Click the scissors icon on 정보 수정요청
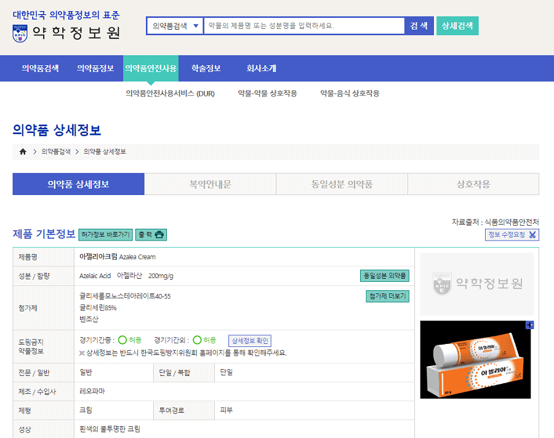The image size is (554, 438). (x=532, y=234)
